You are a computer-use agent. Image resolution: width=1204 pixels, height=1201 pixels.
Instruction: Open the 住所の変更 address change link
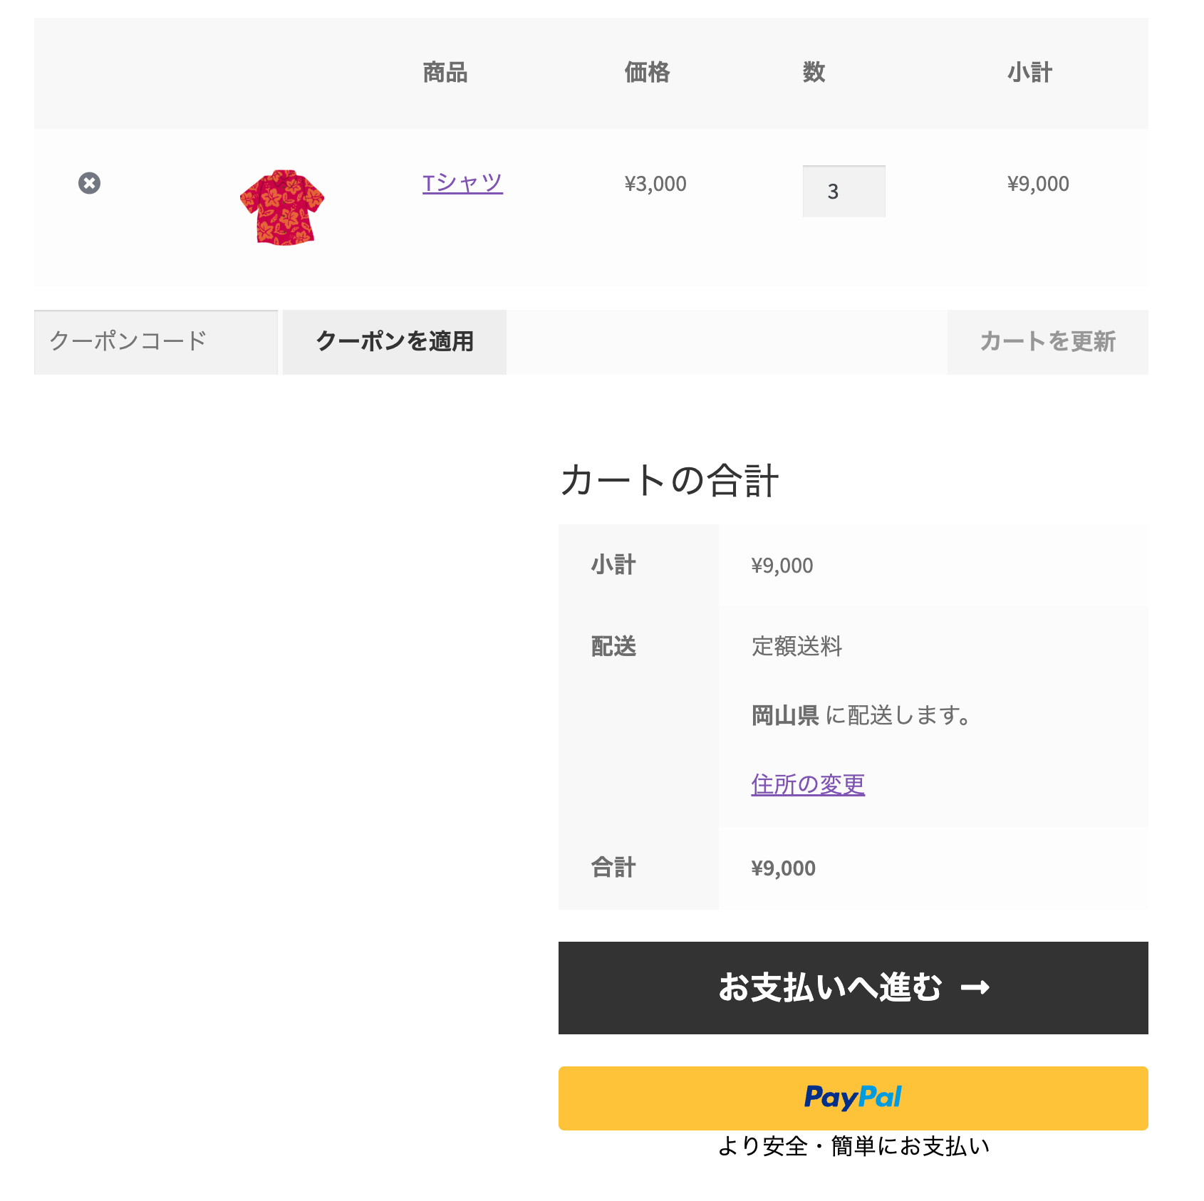(x=808, y=784)
